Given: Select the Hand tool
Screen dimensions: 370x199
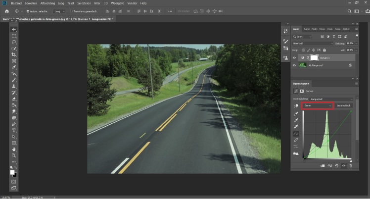Looking at the screenshot, I should coord(14,149).
